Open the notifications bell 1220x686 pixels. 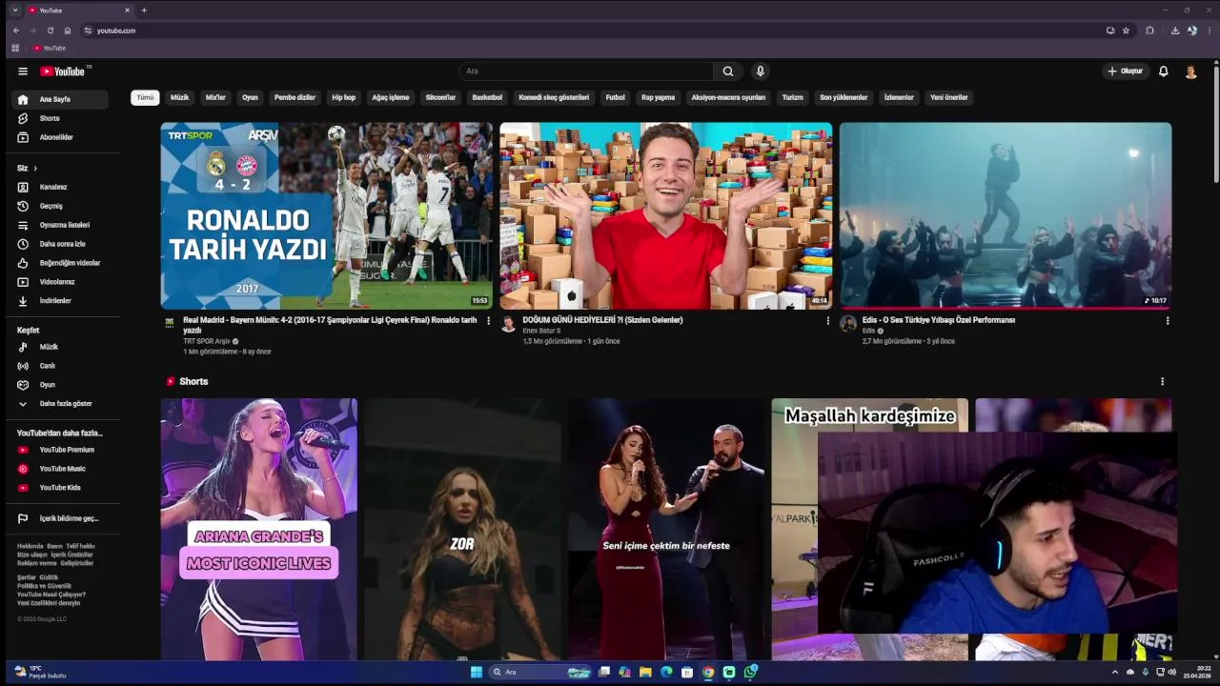pyautogui.click(x=1164, y=71)
